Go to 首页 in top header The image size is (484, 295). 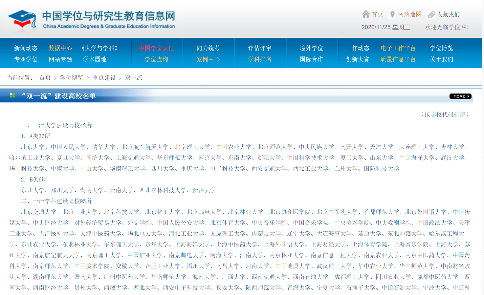click(377, 14)
